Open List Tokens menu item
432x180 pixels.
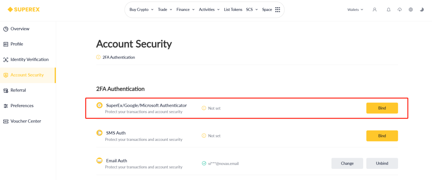[233, 10]
